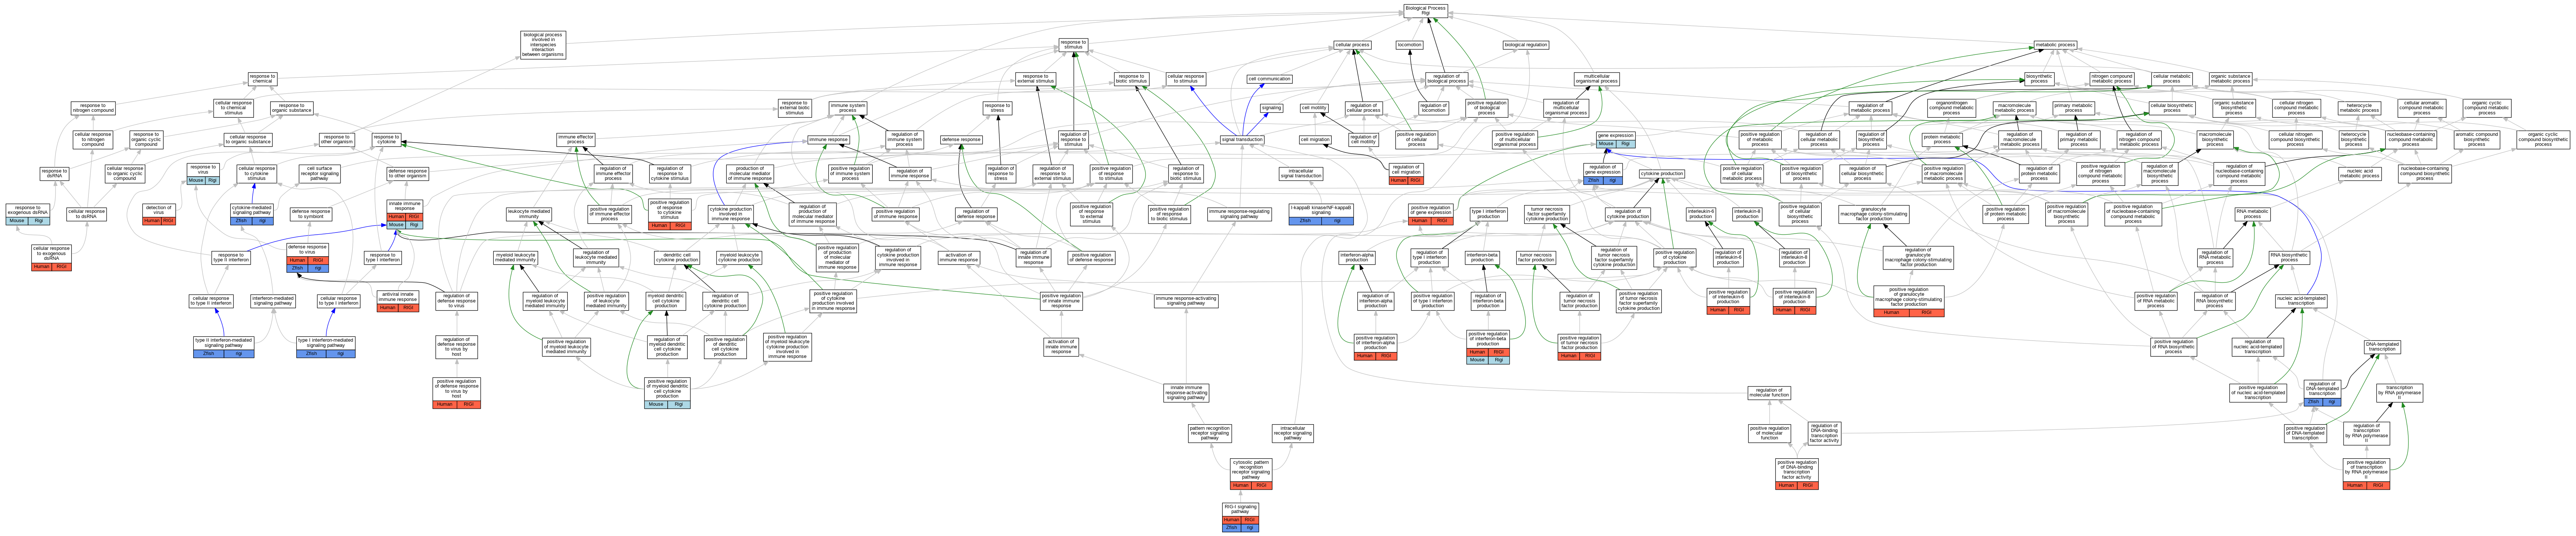Click 'regulation of molecular function' node
The width and height of the screenshot is (2576, 536).
coord(1769,393)
